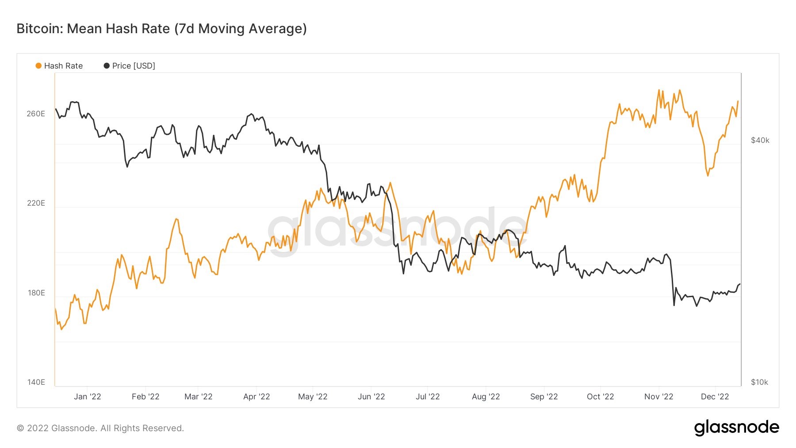This screenshot has height=448, width=796.
Task: Click the $40k price axis label
Action: pos(760,140)
